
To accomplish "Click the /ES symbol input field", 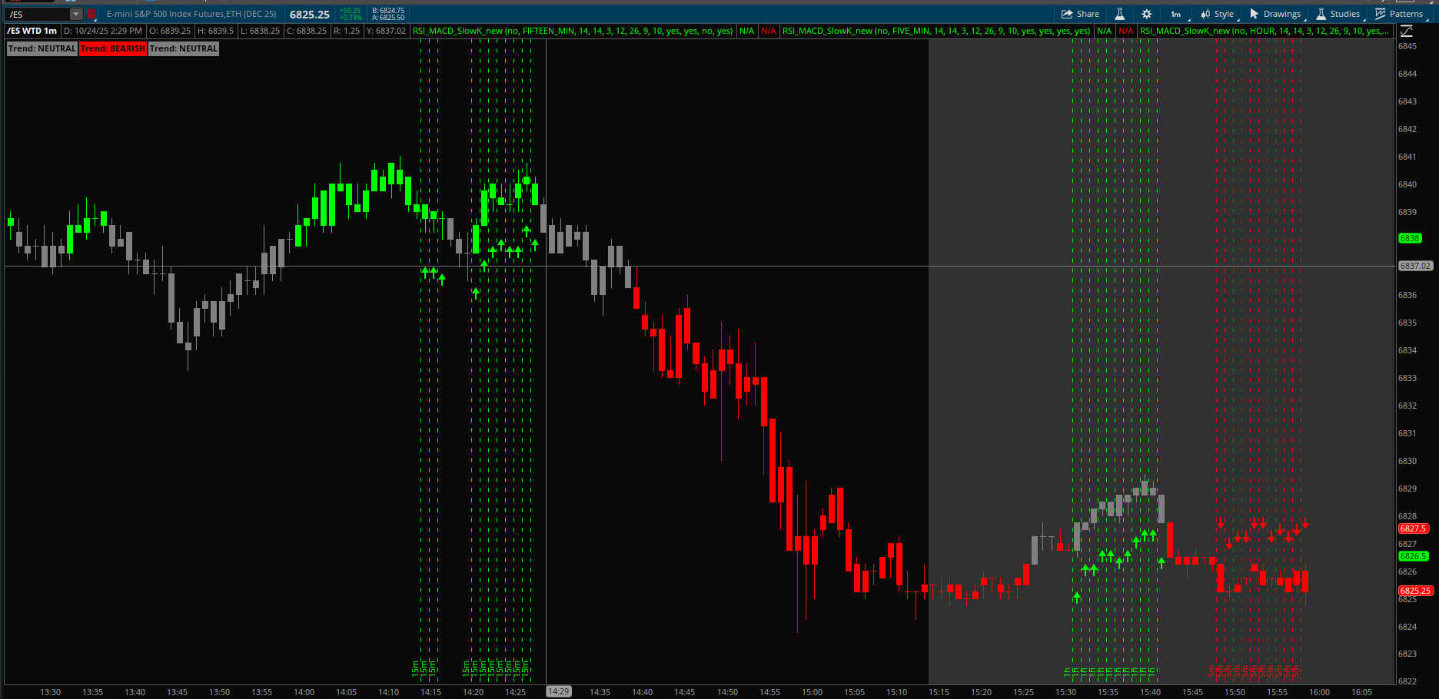I will click(37, 14).
